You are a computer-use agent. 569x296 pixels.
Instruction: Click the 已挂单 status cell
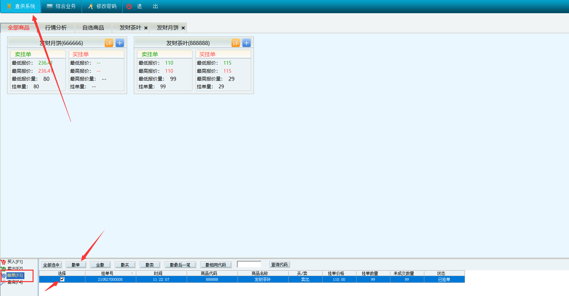pyautogui.click(x=444, y=279)
